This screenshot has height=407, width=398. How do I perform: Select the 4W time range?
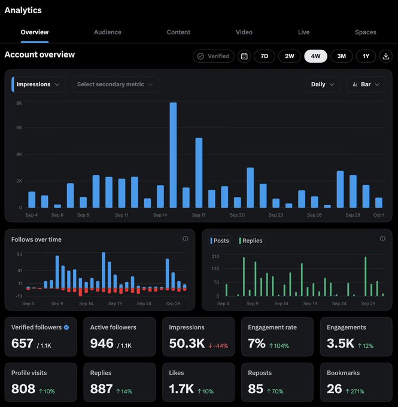[315, 56]
